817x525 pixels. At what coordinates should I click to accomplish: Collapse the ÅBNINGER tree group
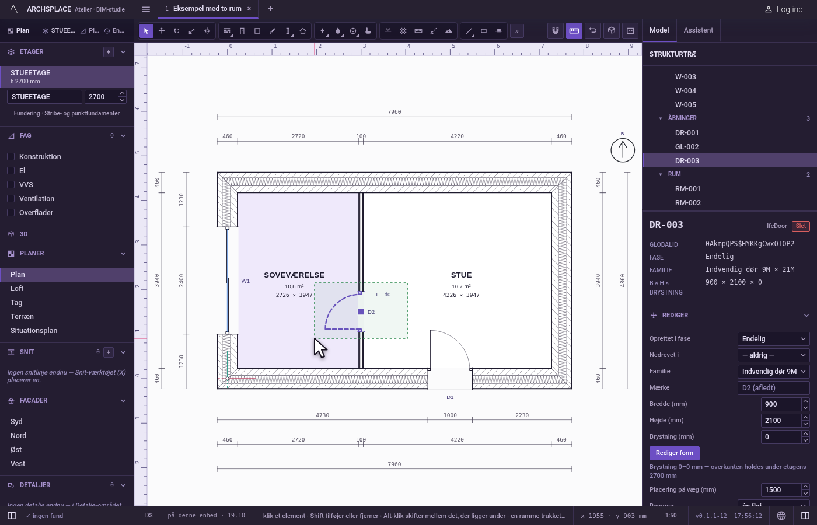(661, 118)
